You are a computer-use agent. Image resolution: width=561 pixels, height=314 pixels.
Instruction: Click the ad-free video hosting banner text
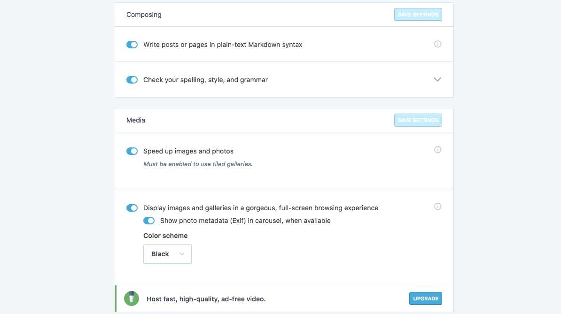tap(206, 299)
